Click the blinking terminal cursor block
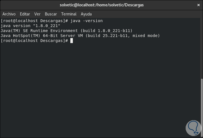The image size is (203, 138). 71,41
